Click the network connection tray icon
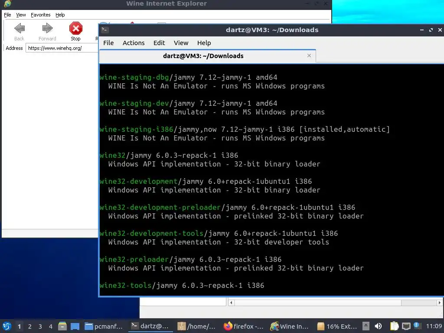Screen dimensions: 444x333 (x=406, y=326)
